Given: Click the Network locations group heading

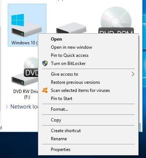Looking at the screenshot, I should click(x=24, y=107).
